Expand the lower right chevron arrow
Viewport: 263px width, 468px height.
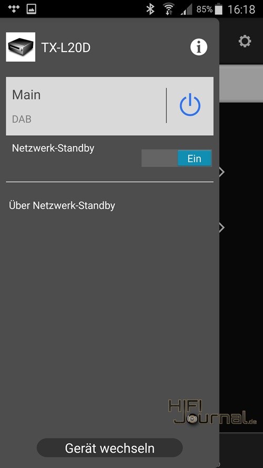(222, 228)
